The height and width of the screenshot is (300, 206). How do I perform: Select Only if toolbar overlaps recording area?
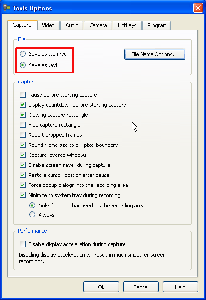[x=32, y=206]
